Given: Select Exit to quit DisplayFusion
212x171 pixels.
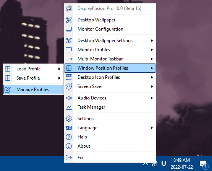Looking at the screenshot, I should coord(110,158).
